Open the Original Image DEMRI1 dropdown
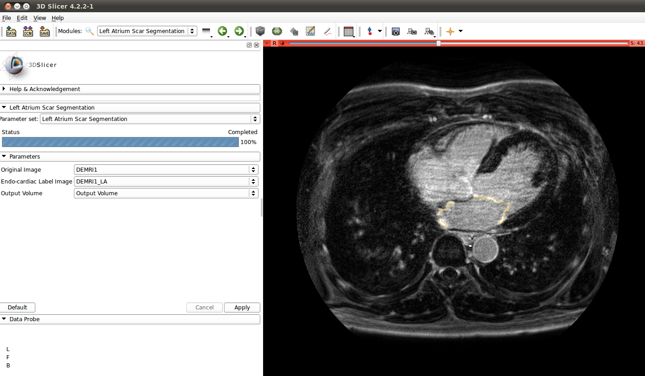Image resolution: width=645 pixels, height=376 pixels. pos(166,169)
